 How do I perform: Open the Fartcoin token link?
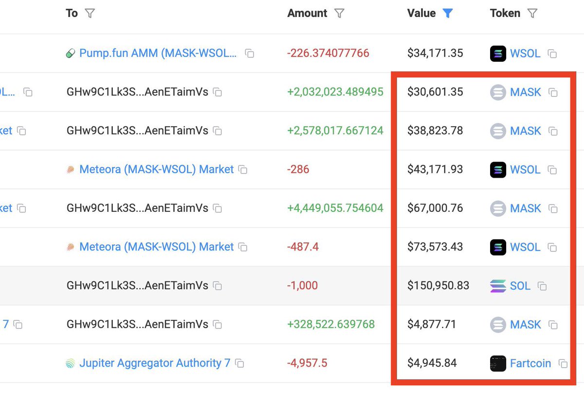[530, 363]
